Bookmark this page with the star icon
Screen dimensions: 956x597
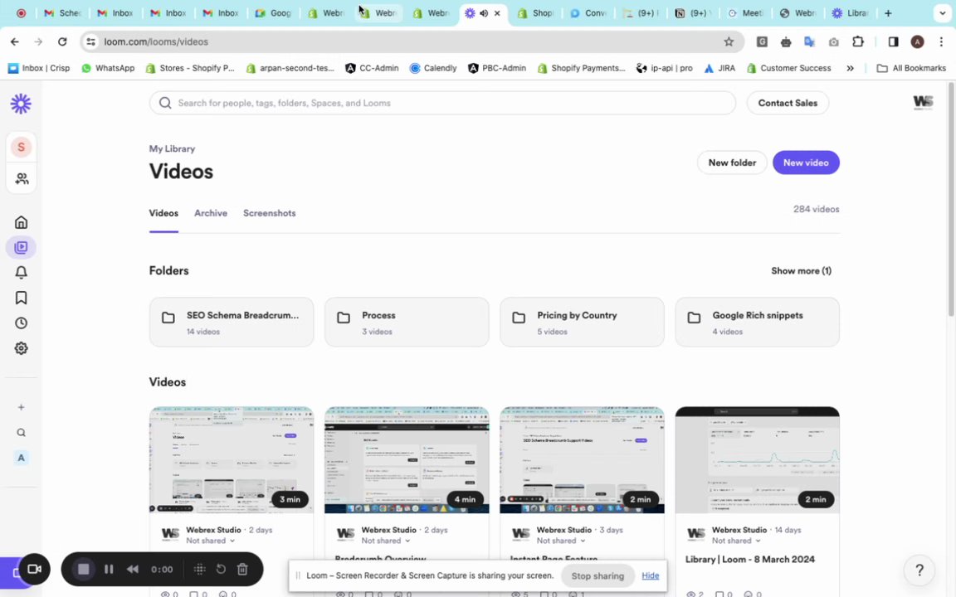click(729, 41)
